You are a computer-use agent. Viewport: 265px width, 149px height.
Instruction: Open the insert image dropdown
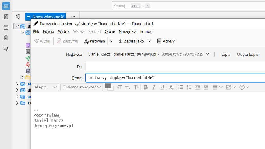pos(231,87)
